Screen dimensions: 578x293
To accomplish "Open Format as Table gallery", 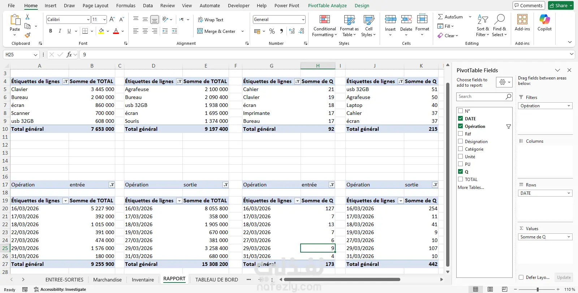I will pos(349,26).
